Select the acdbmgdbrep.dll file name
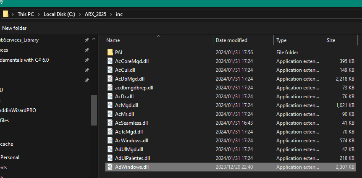 (134, 88)
